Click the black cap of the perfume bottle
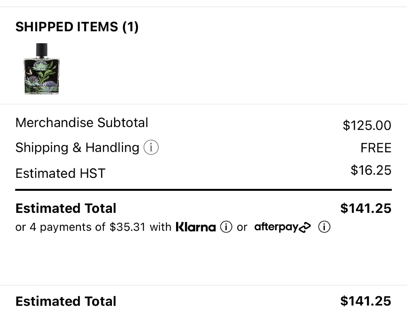This screenshot has width=407, height=321. click(x=42, y=49)
